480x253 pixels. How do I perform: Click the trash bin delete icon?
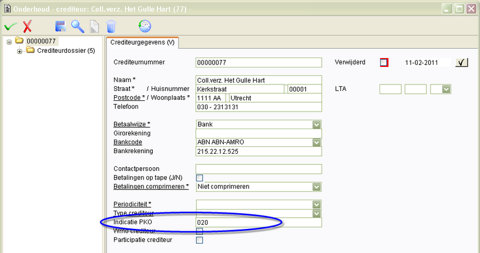[x=110, y=26]
